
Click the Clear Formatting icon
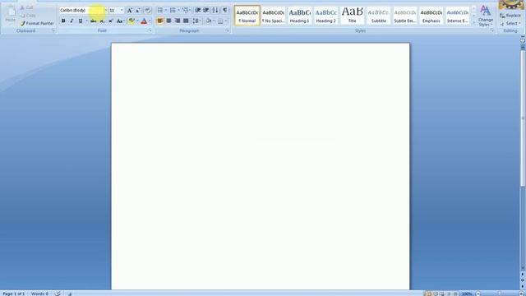click(148, 11)
